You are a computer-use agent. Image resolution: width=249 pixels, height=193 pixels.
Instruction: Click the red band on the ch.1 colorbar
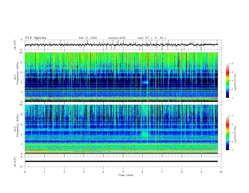point(227,73)
